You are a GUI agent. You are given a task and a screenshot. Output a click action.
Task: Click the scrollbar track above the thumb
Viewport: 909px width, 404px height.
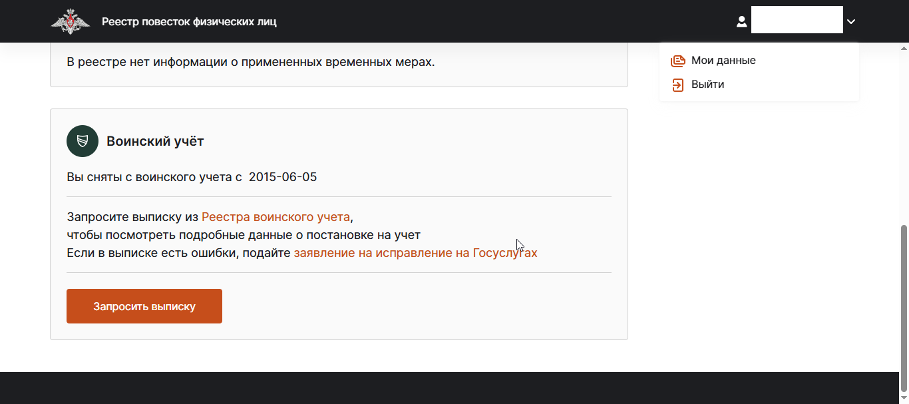pos(903,133)
